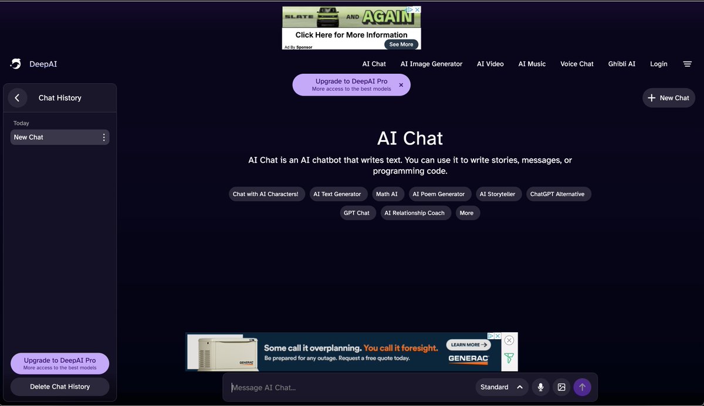Image resolution: width=704 pixels, height=406 pixels.
Task: Start a new chat with the + New Chat button
Action: [669, 98]
